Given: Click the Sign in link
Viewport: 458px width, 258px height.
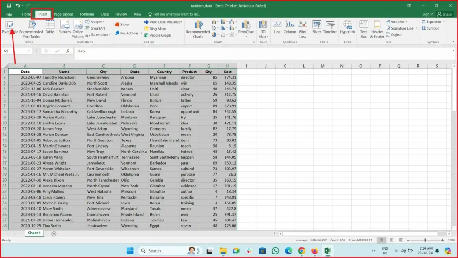Looking at the screenshot, I should tap(427, 14).
